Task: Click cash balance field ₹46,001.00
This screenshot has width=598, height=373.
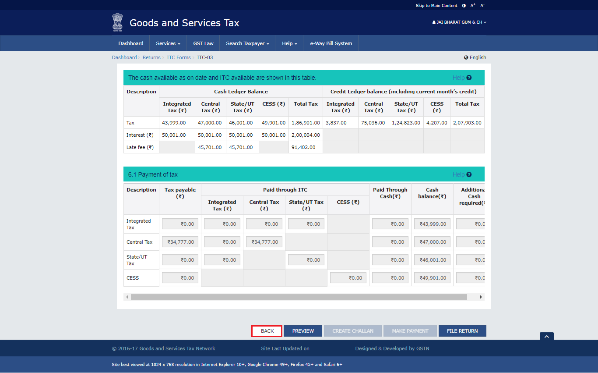Action: point(432,260)
